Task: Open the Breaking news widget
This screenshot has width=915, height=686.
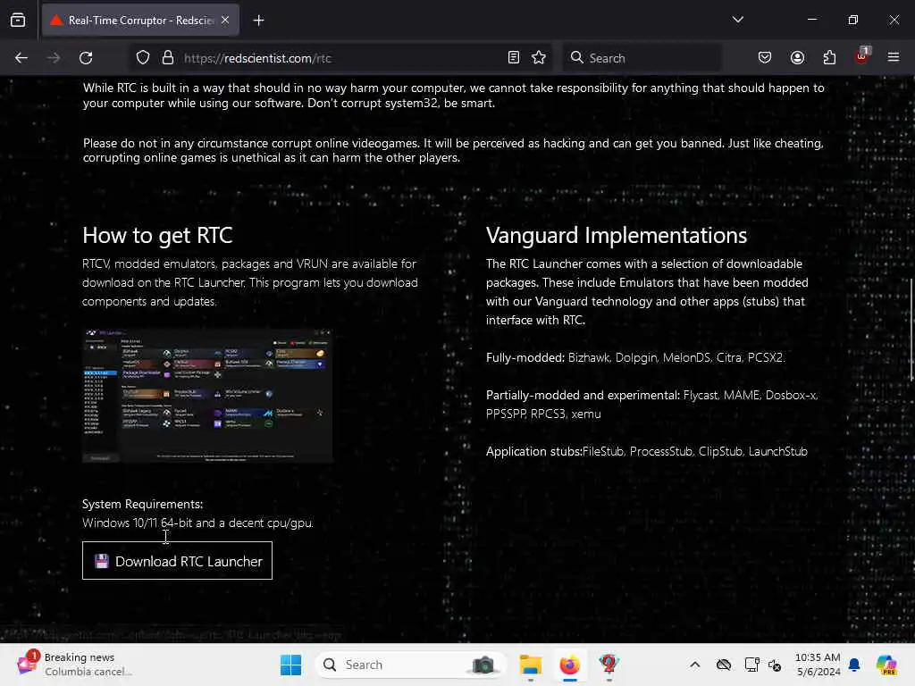Action: 74,665
